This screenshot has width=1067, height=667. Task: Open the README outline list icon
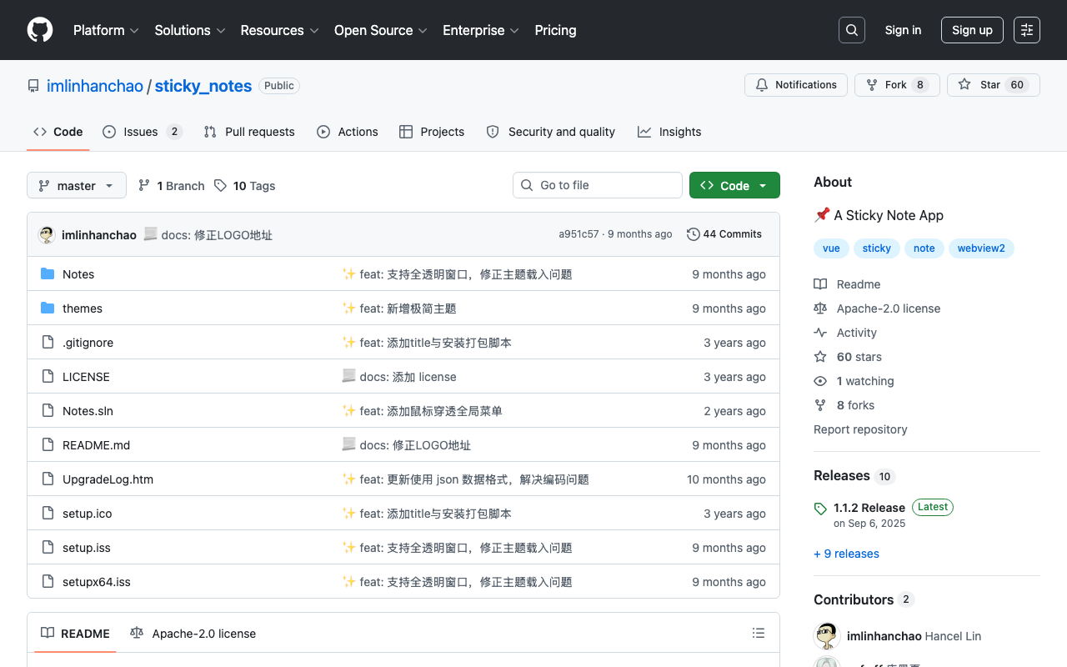tap(759, 634)
